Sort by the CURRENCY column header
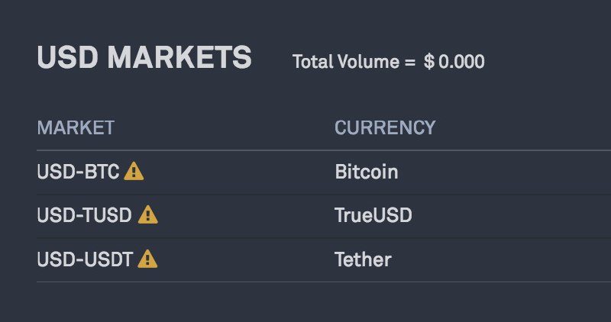Screen dimensions: 611x322 pos(385,127)
